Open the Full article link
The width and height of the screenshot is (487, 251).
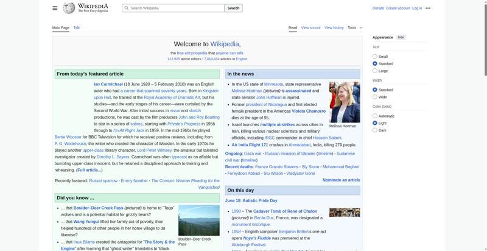(89, 170)
